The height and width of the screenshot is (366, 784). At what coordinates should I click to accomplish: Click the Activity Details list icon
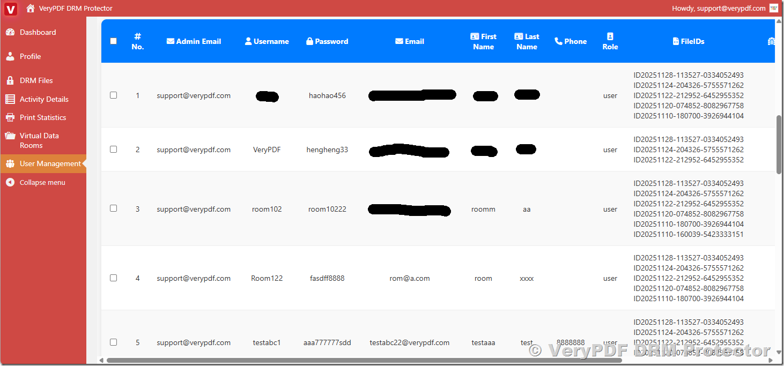pyautogui.click(x=12, y=99)
